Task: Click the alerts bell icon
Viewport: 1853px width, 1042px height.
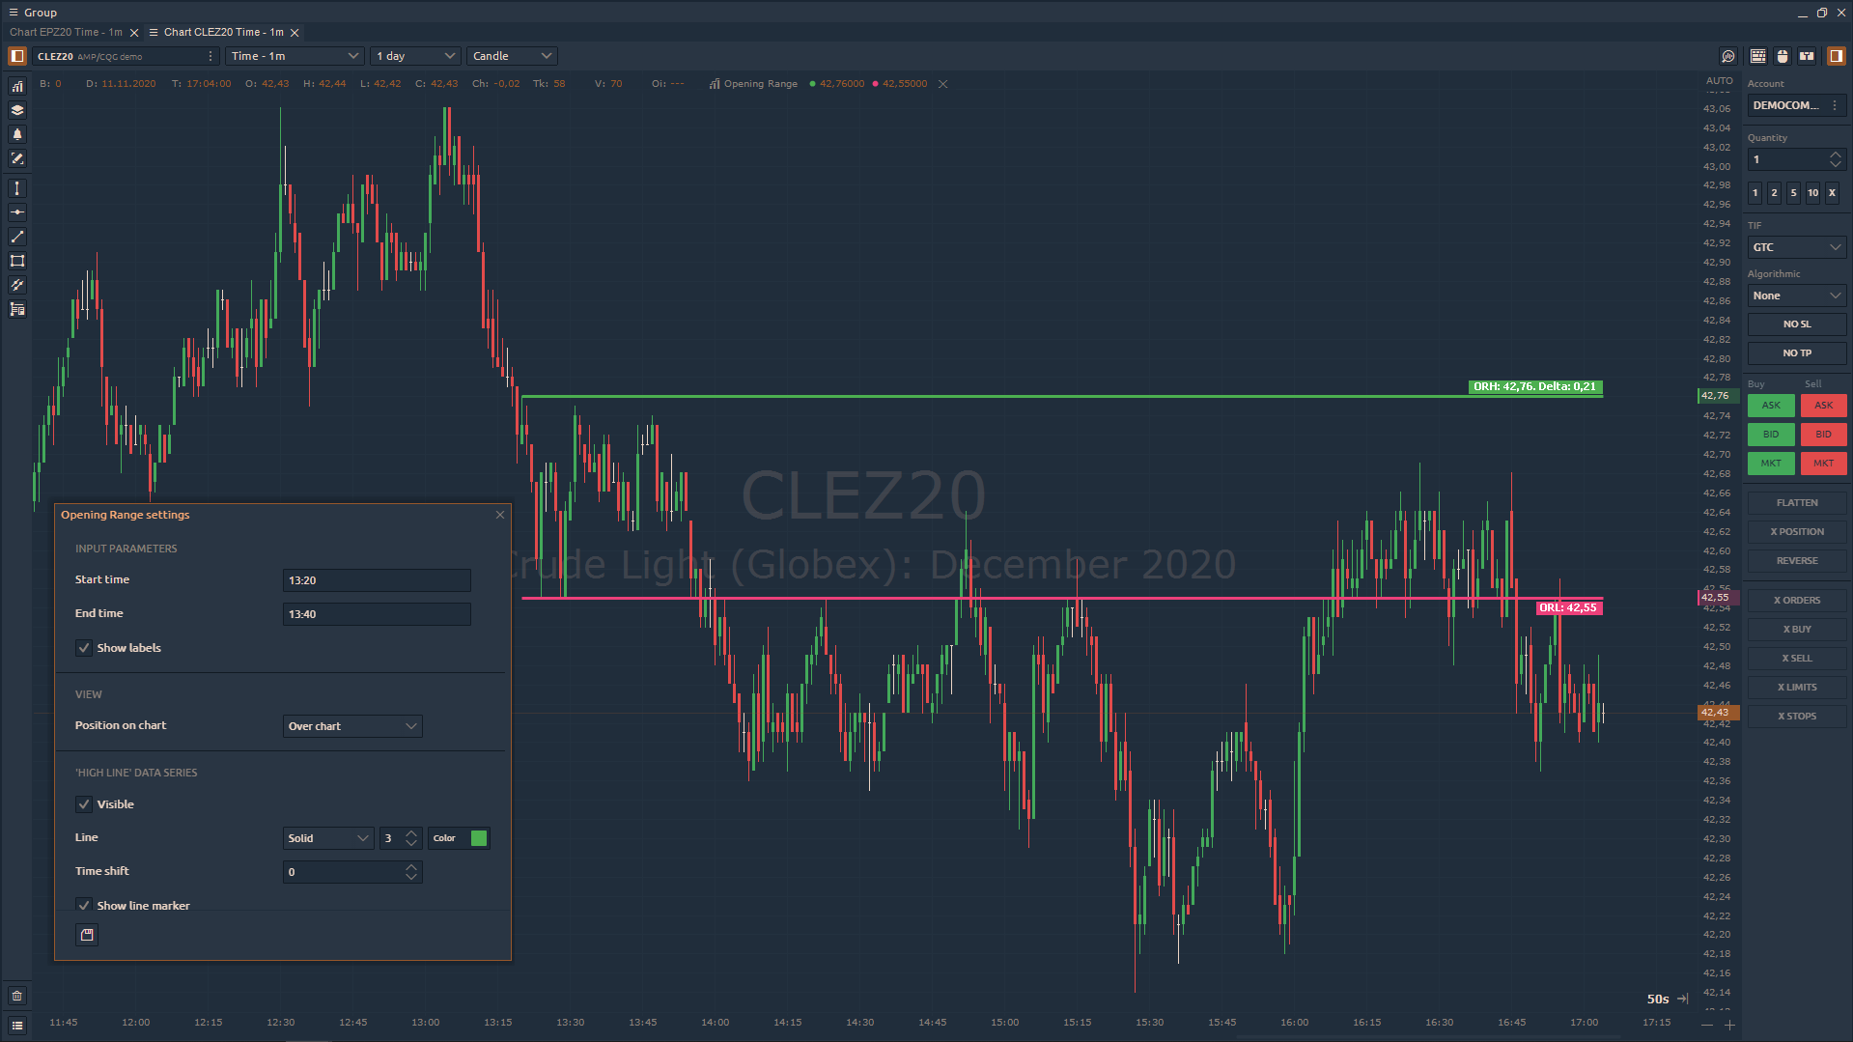Action: (x=16, y=134)
